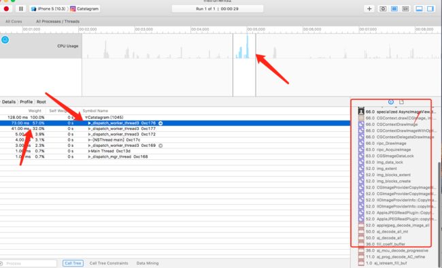This screenshot has width=442, height=268.
Task: Pause the recording with the pause button
Action: 21,9
